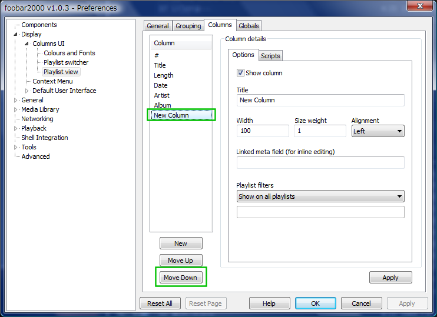Select the Artist column in the list

pos(181,95)
